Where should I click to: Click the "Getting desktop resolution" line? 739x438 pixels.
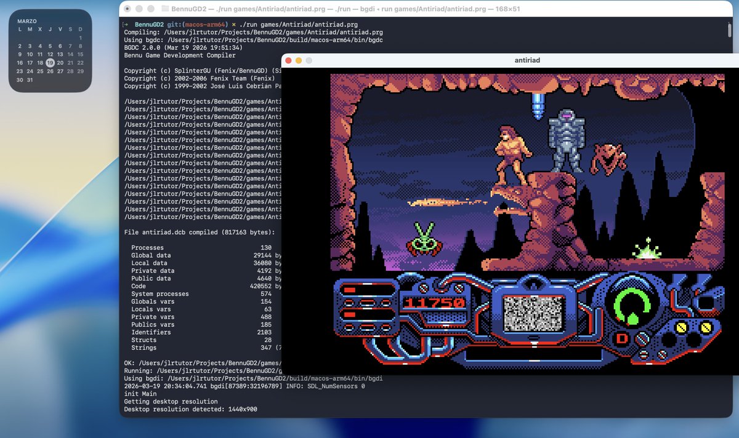tap(171, 402)
